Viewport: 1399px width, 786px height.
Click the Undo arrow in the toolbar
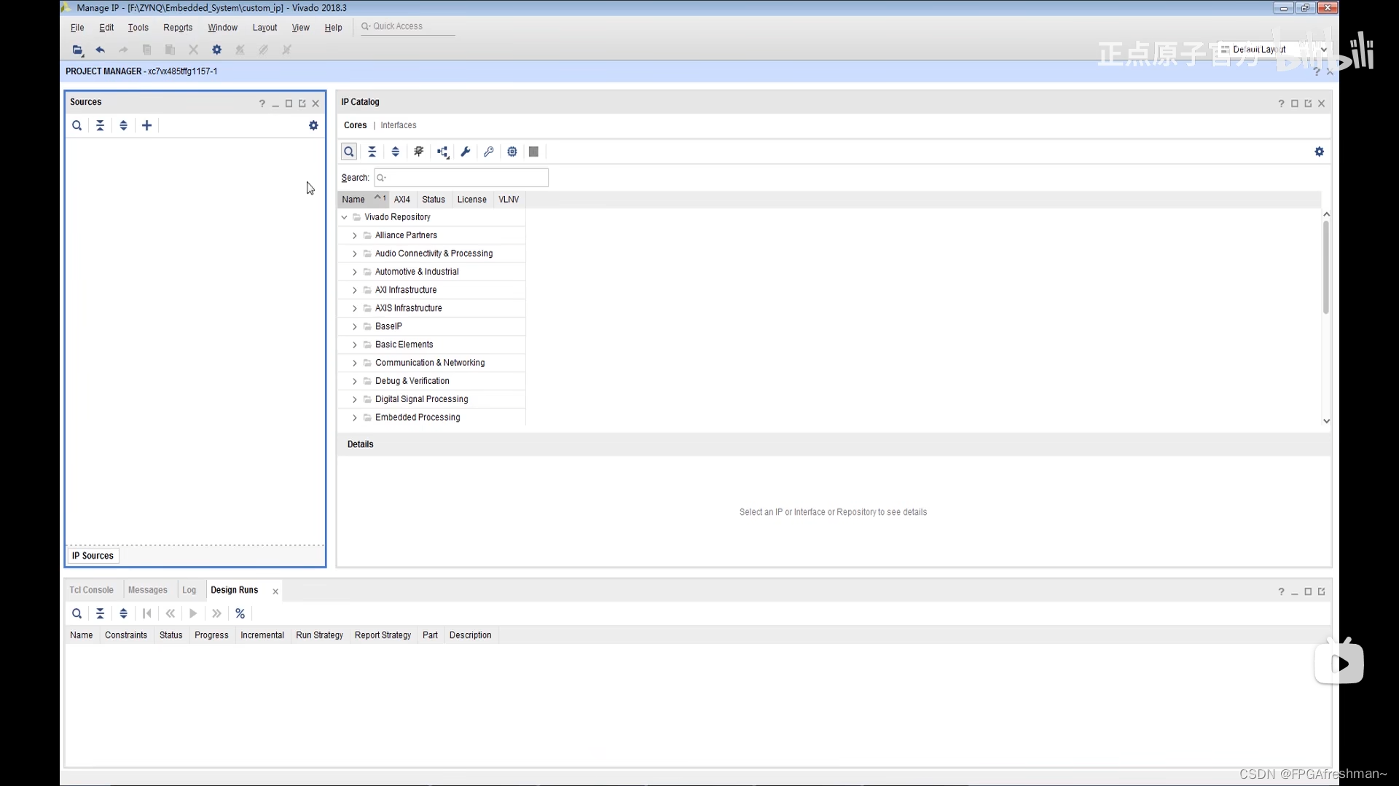(100, 50)
